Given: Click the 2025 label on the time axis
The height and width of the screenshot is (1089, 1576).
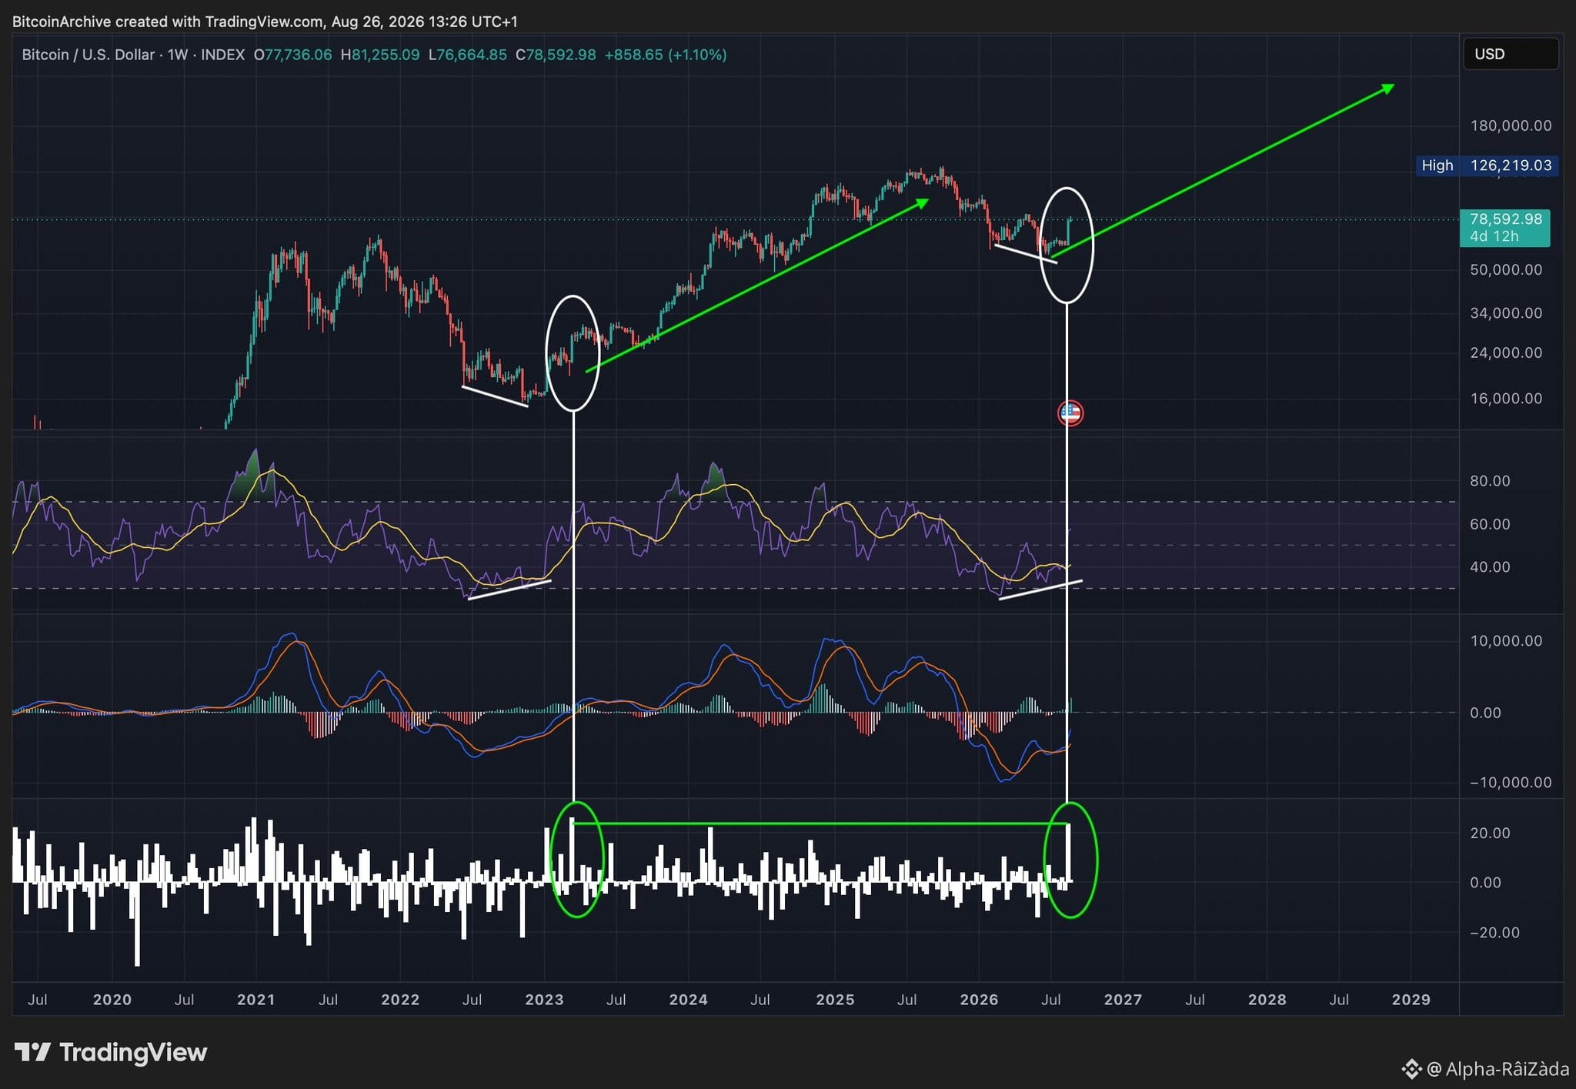Looking at the screenshot, I should pyautogui.click(x=835, y=1000).
